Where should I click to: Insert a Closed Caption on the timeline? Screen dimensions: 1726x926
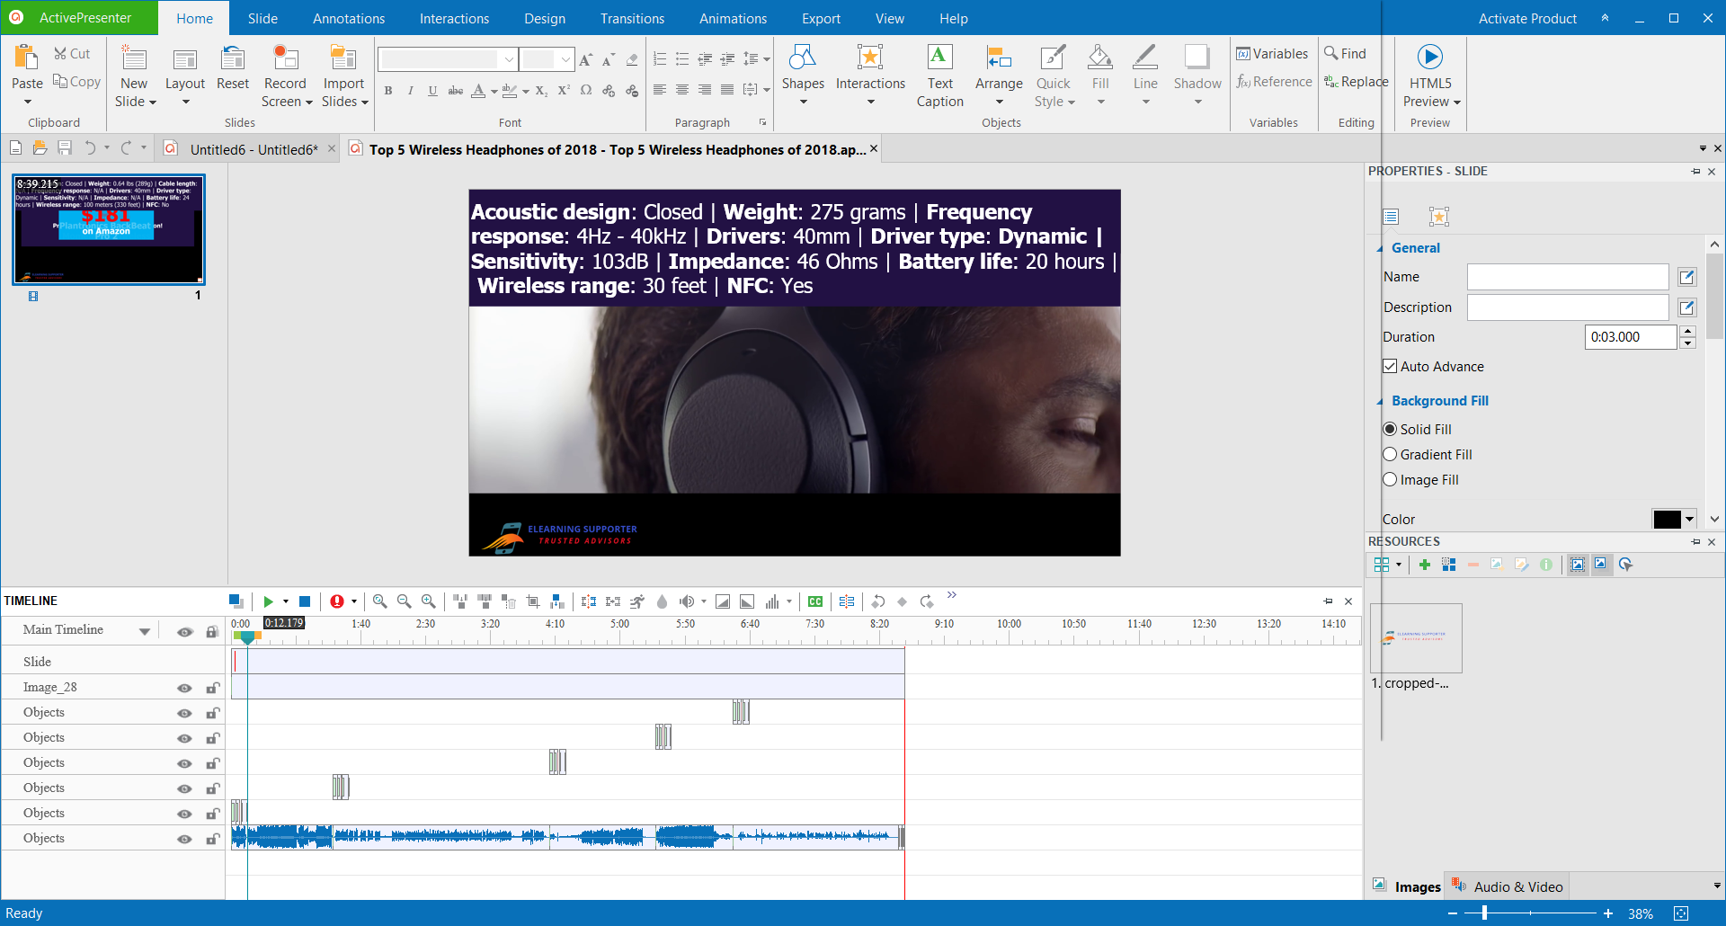[x=815, y=601]
